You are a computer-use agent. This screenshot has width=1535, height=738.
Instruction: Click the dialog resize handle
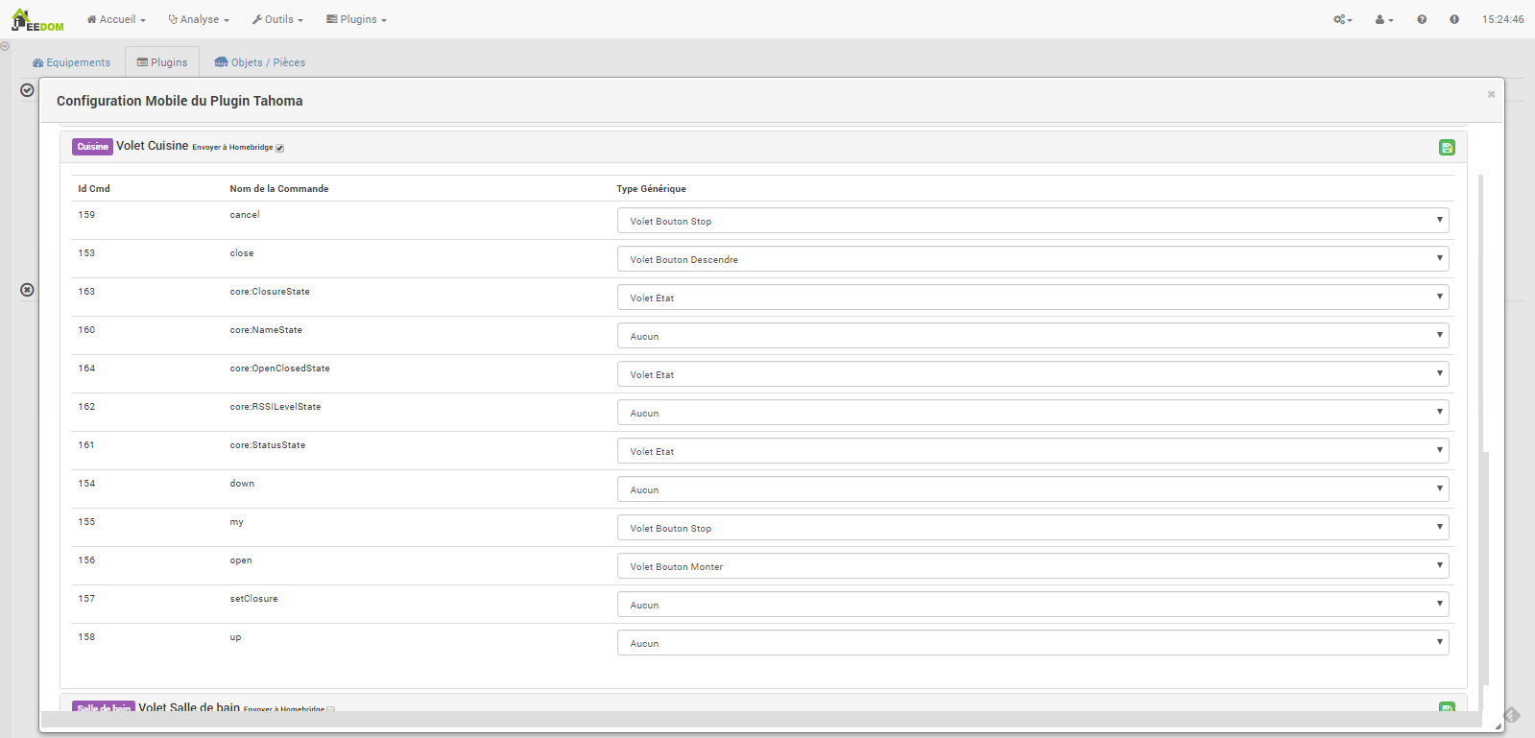tap(1498, 727)
